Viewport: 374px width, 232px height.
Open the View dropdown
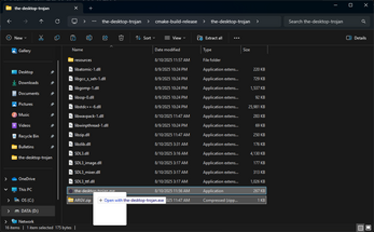click(x=175, y=38)
